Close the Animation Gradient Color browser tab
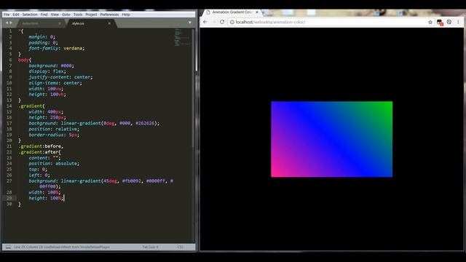The width and height of the screenshot is (466, 262). [257, 12]
